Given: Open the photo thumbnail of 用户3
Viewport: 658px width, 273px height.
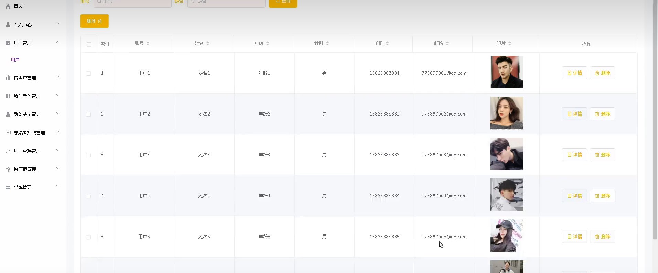Looking at the screenshot, I should tap(507, 154).
